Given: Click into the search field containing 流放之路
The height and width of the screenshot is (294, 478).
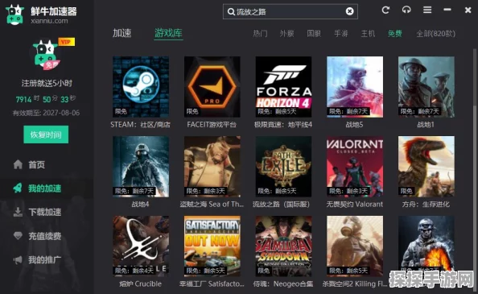Looking at the screenshot, I should pyautogui.click(x=291, y=11).
